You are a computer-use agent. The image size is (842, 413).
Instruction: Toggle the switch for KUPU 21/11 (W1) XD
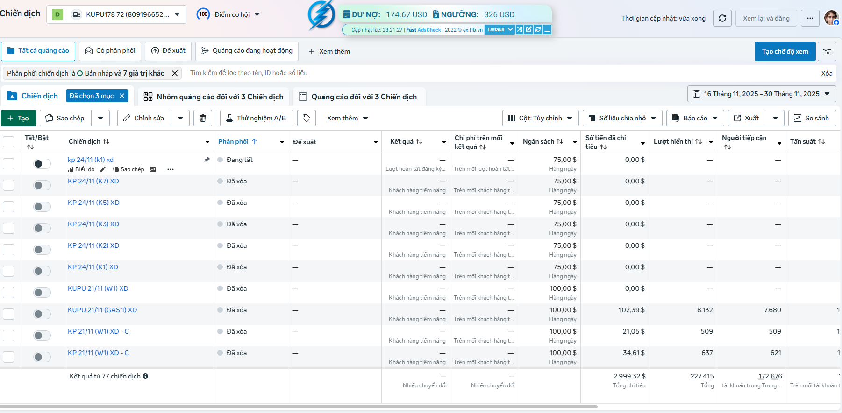[42, 293]
